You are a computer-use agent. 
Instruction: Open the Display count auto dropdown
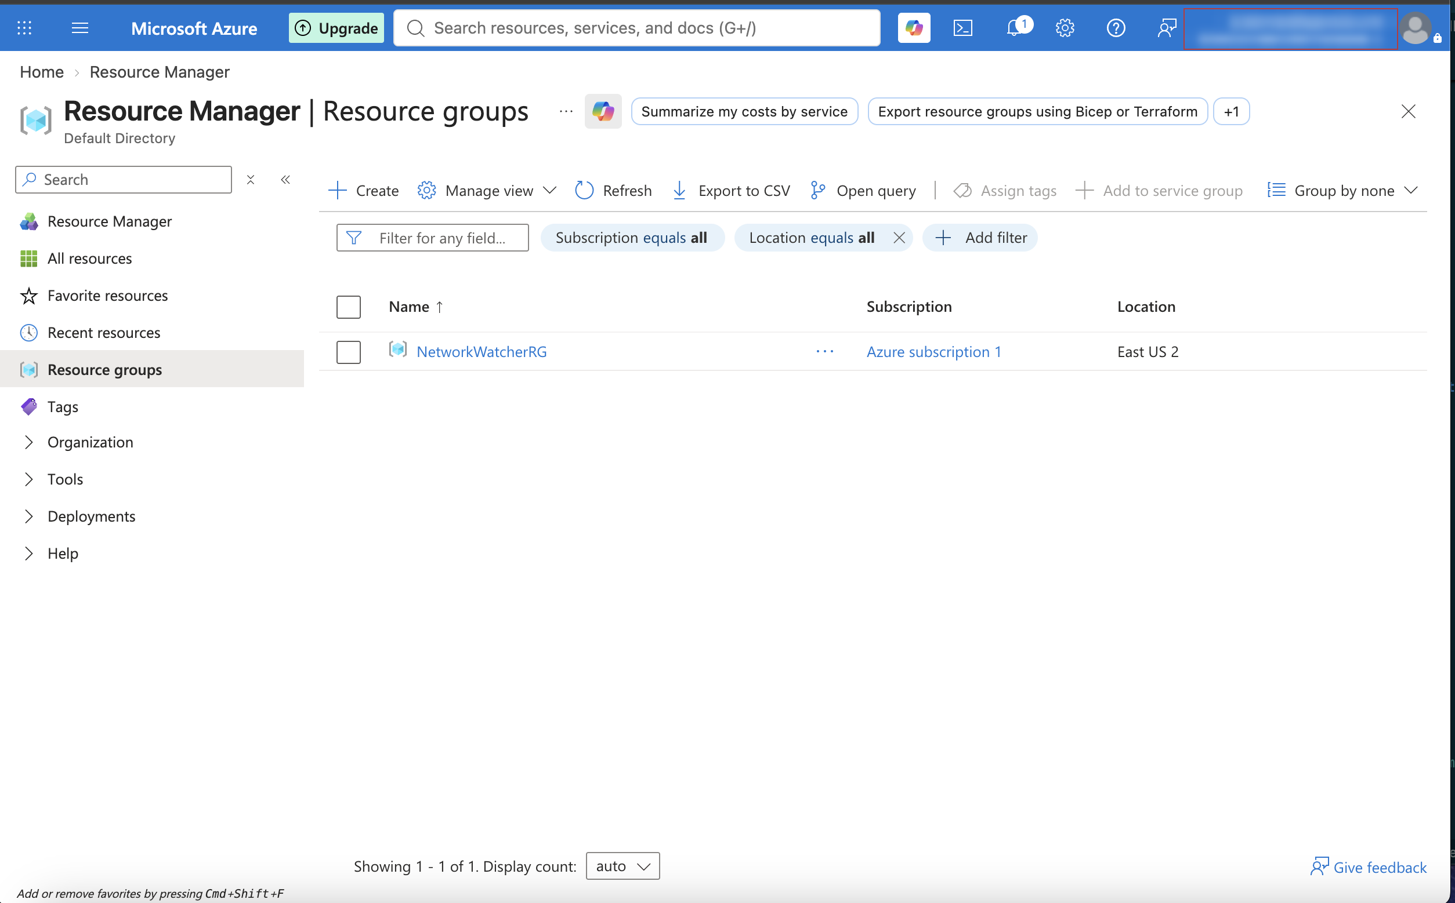tap(622, 865)
